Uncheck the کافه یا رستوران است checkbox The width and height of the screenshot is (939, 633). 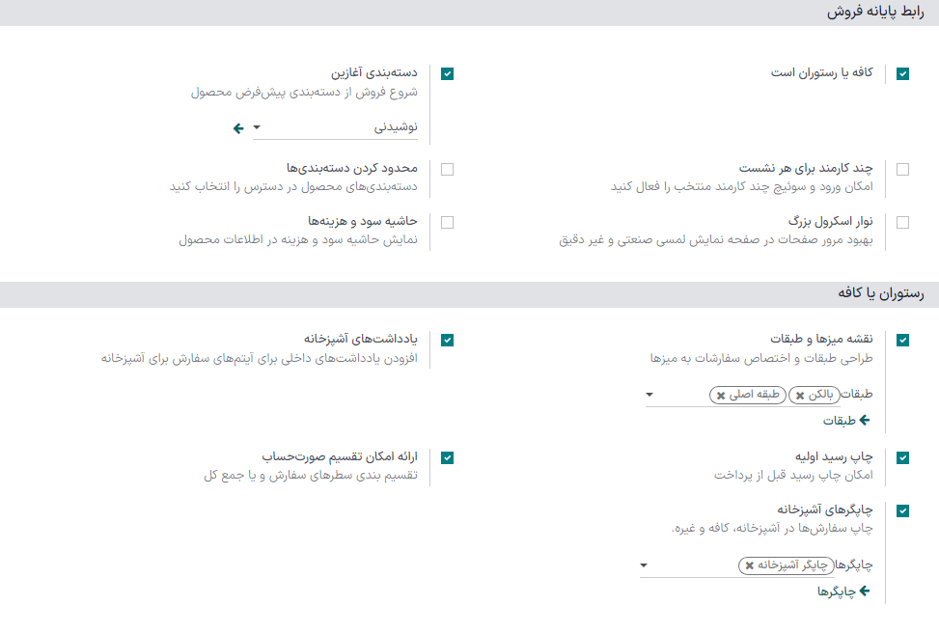902,73
